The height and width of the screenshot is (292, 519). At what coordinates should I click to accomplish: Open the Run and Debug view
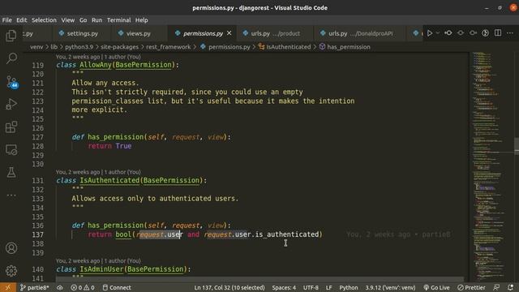click(x=11, y=104)
